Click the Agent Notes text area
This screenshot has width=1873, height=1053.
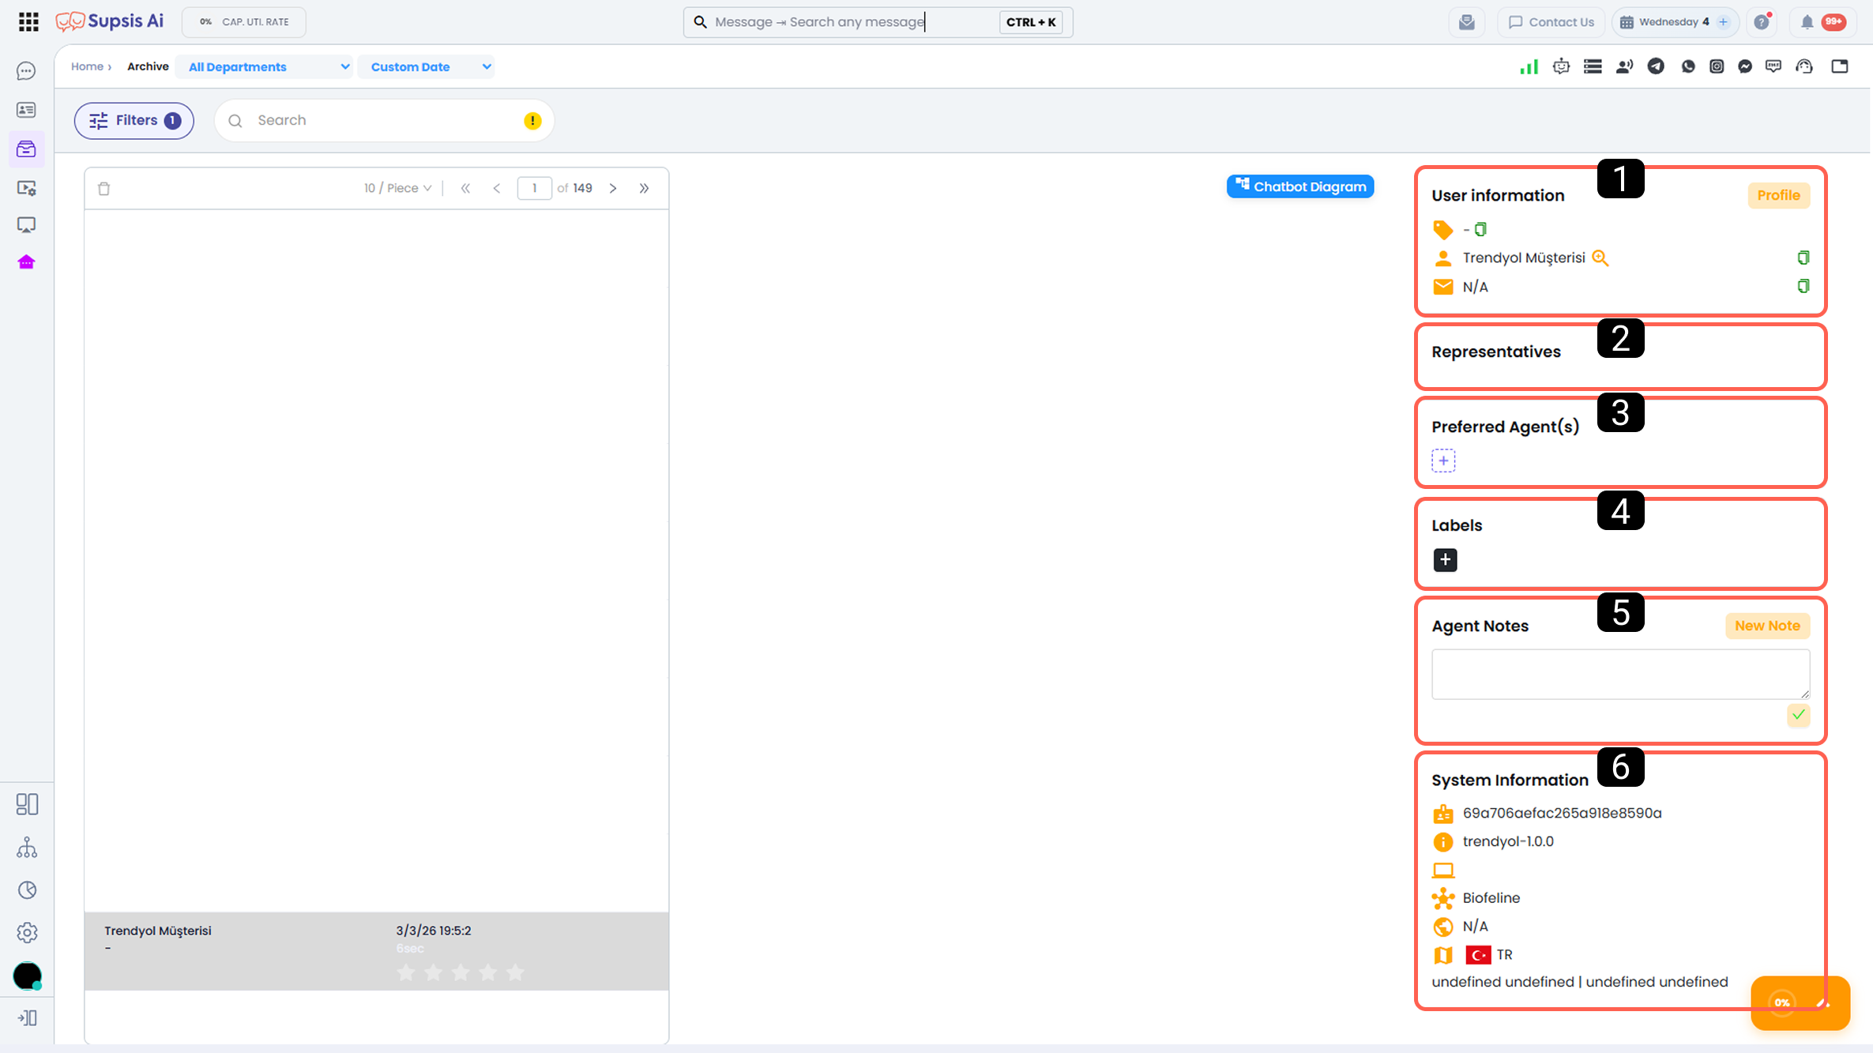(1620, 674)
